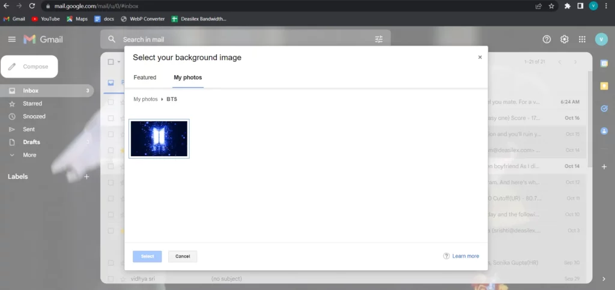Get add-ons plus icon in side panel
Screen dimensions: 615x290
click(604, 166)
